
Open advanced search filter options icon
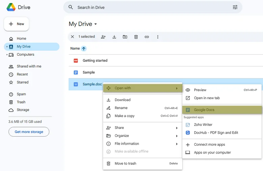[235, 7]
